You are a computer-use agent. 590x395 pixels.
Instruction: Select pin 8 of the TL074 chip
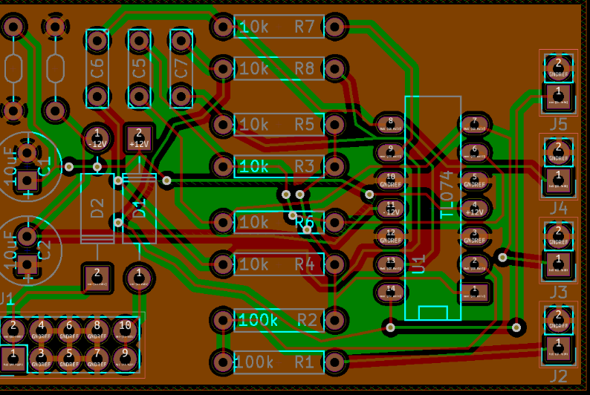(389, 123)
